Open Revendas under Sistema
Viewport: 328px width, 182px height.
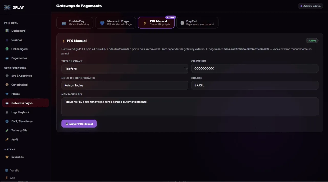(25, 157)
